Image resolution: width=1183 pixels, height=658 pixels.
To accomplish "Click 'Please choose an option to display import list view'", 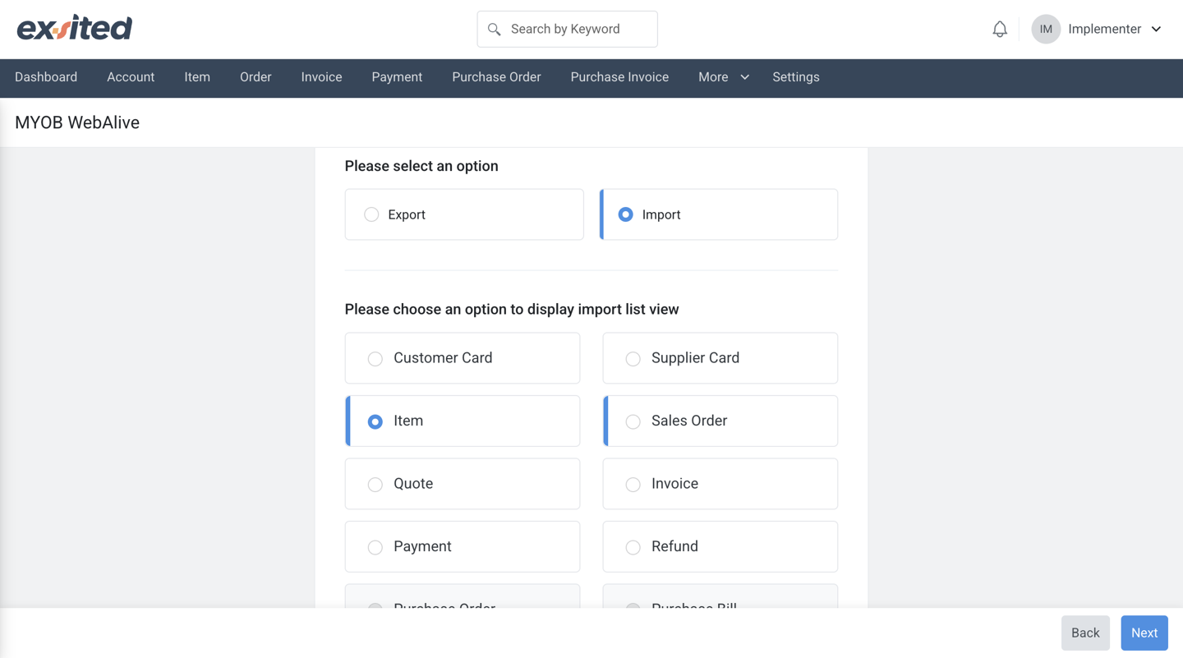I will (x=512, y=310).
